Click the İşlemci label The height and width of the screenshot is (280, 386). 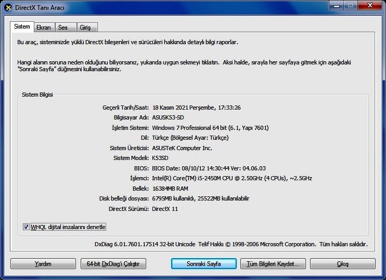click(x=139, y=178)
